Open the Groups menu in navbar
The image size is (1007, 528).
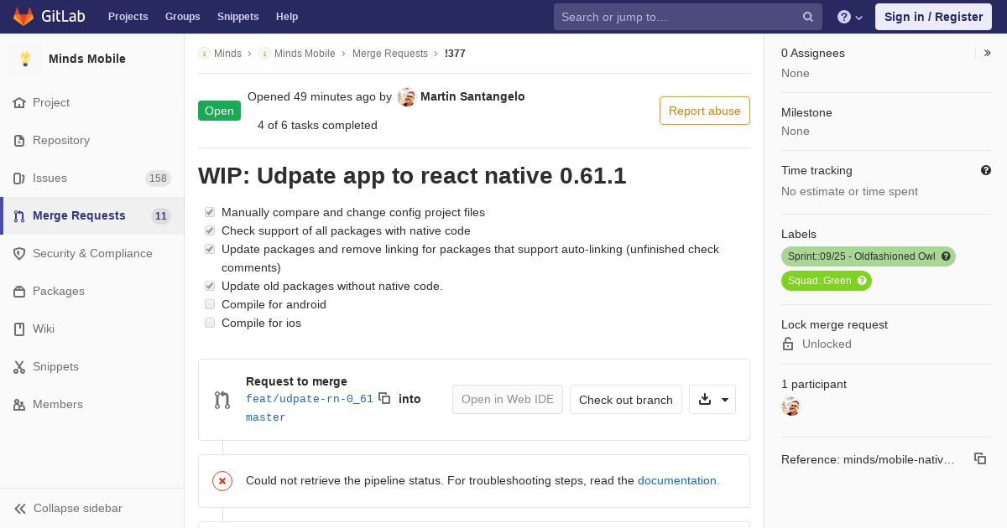tap(182, 17)
